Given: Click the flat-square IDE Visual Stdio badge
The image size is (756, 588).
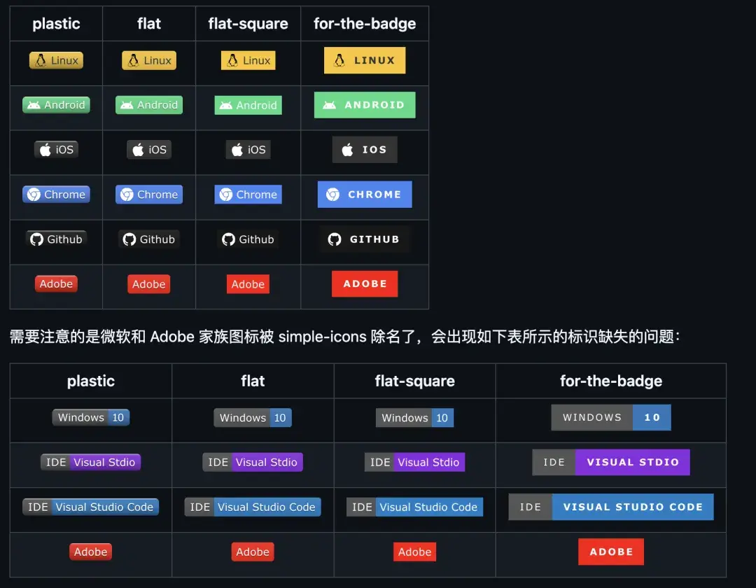Looking at the screenshot, I should [x=414, y=462].
